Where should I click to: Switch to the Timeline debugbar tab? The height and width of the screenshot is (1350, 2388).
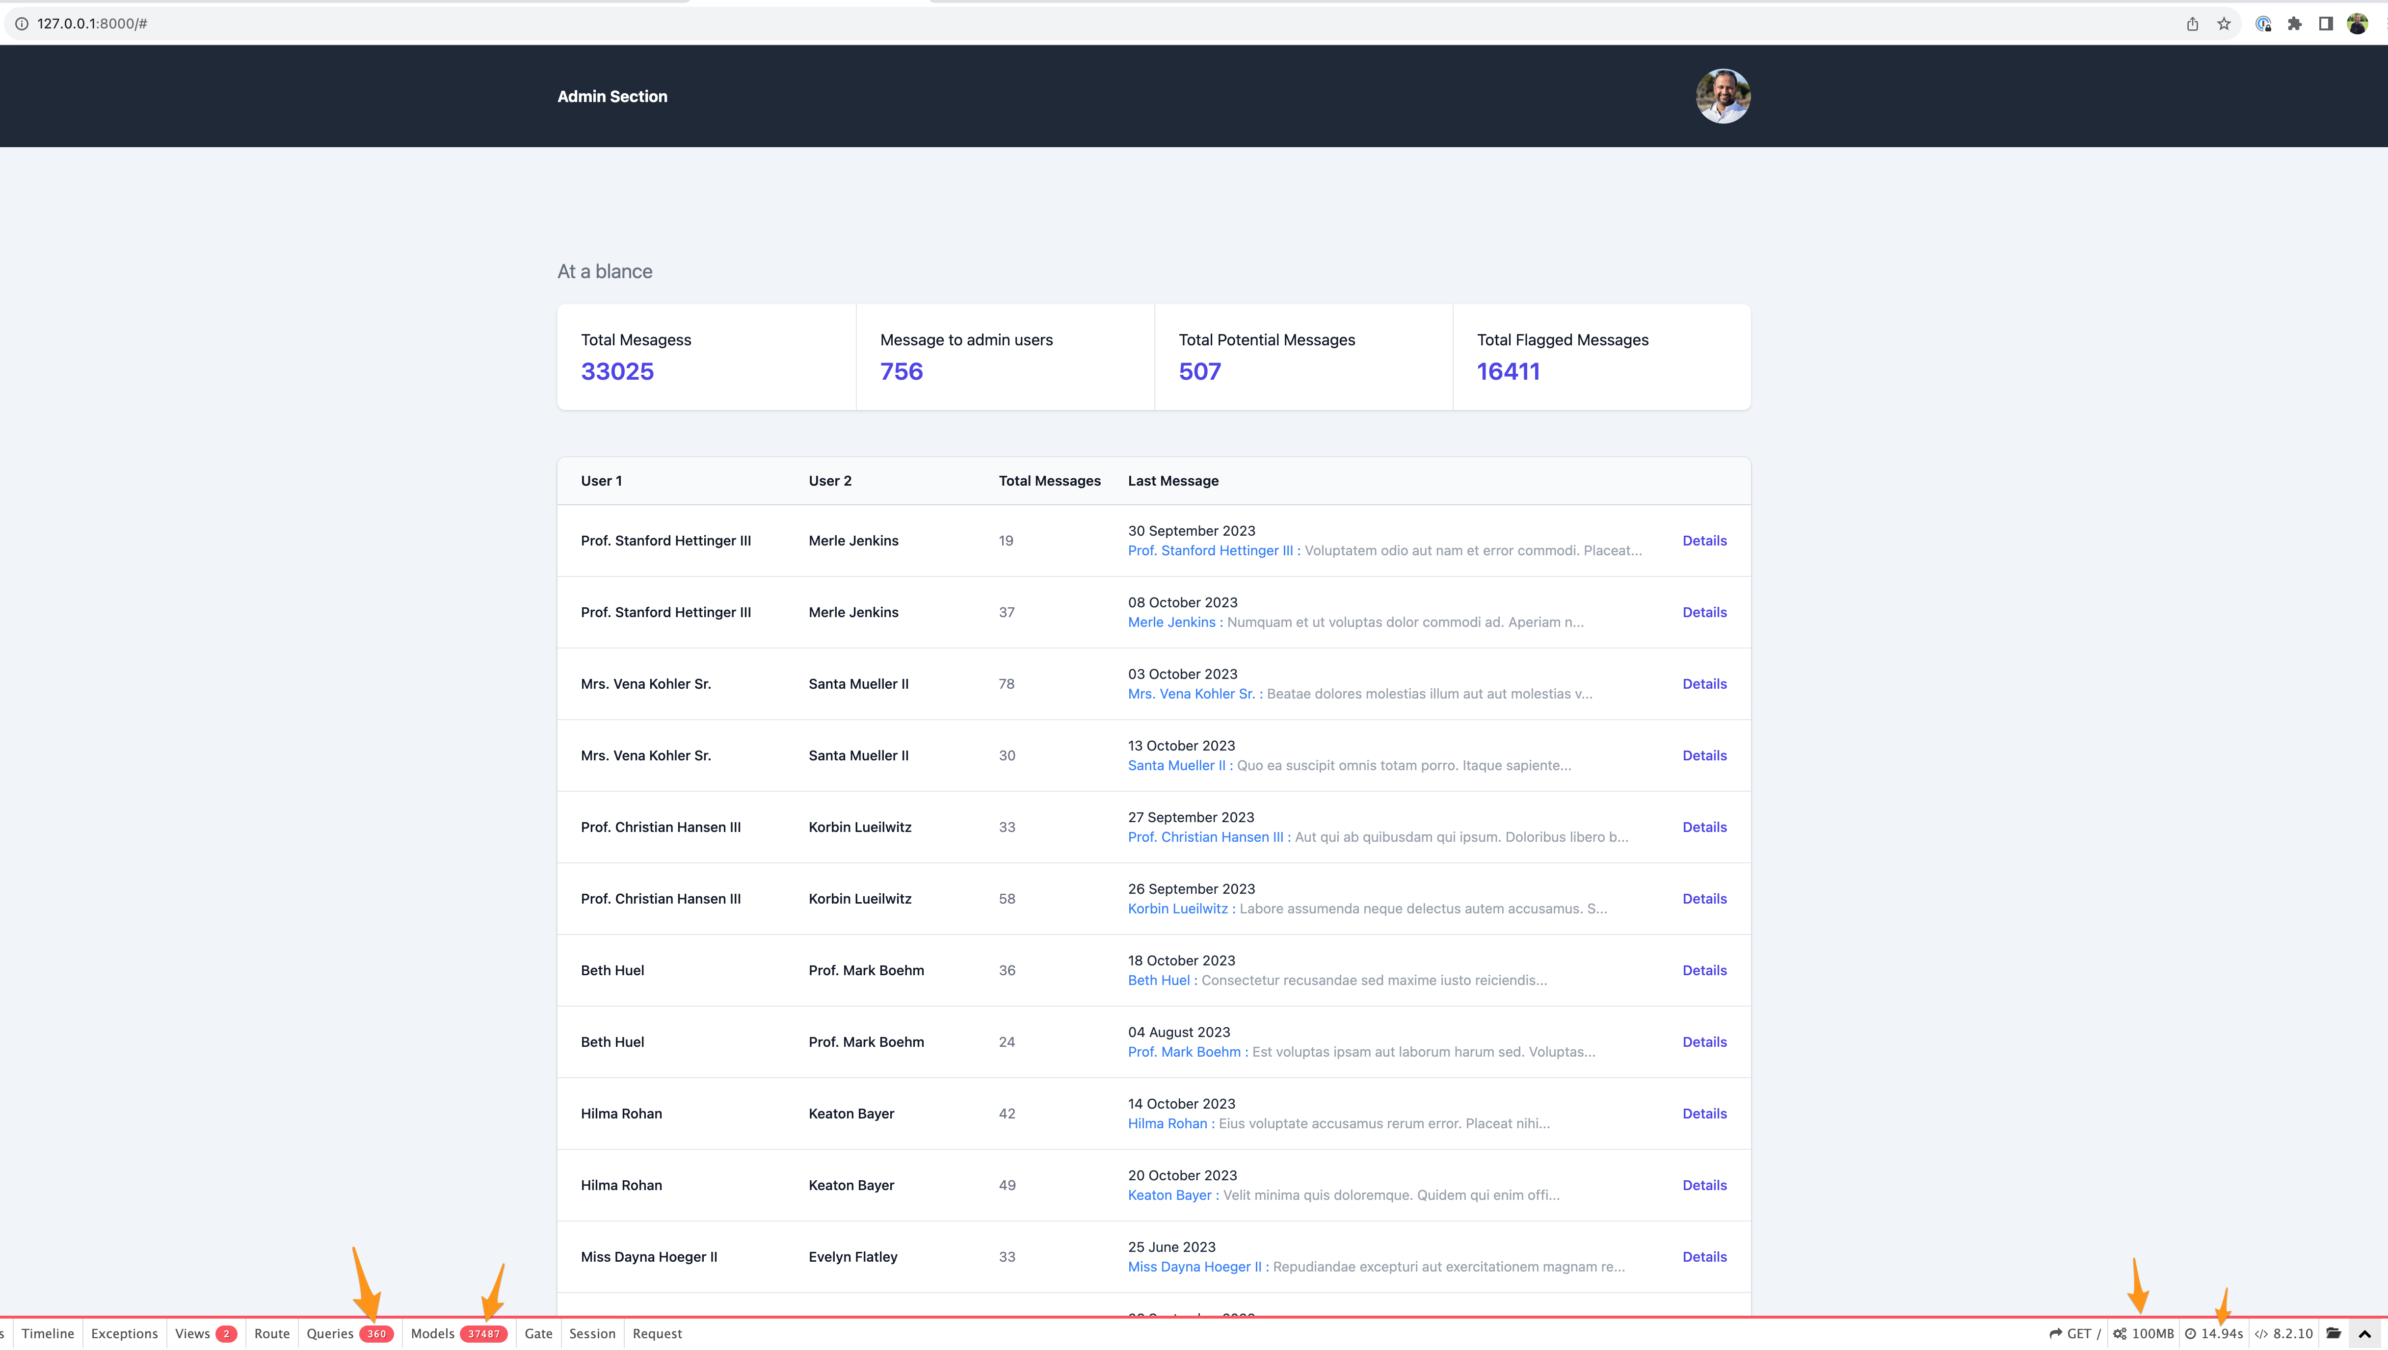(47, 1333)
